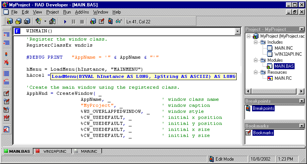
Task: Open the Run menu
Action: pos(67,12)
